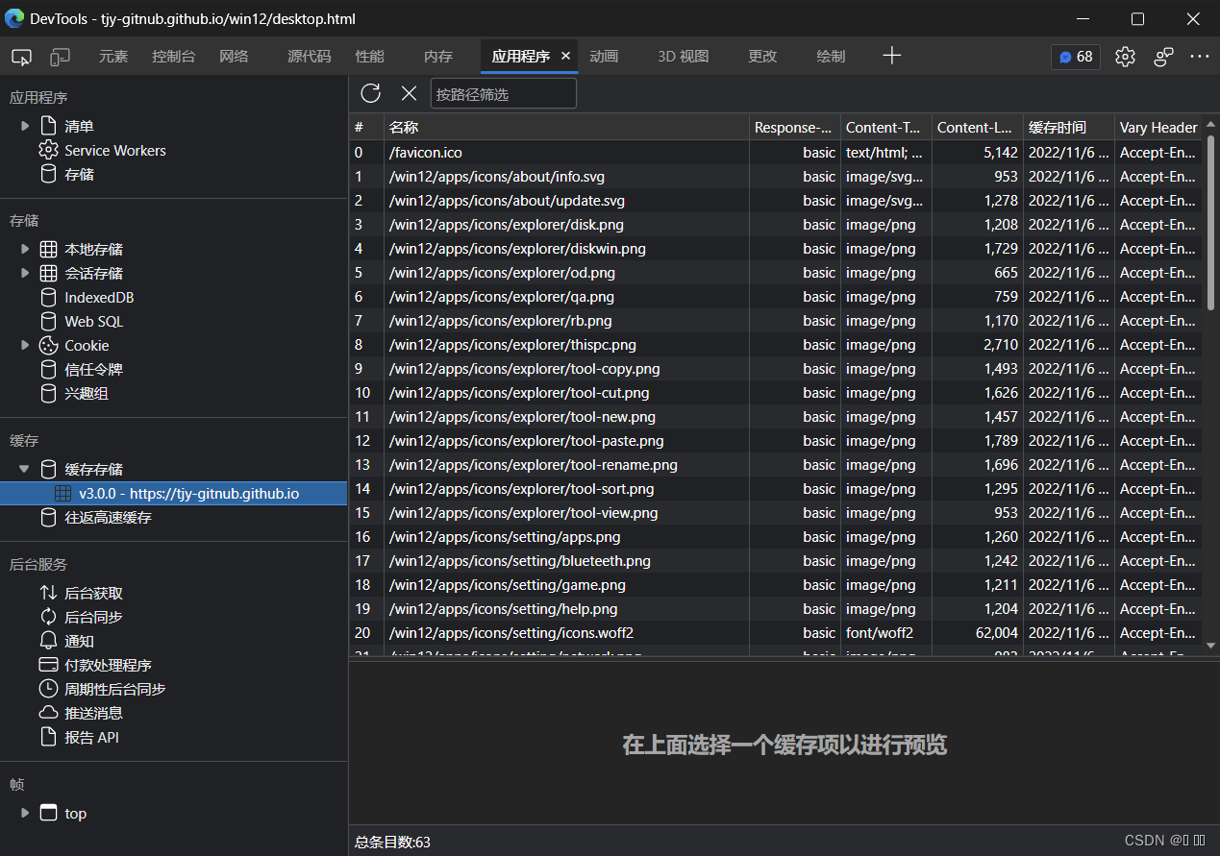Viewport: 1220px width, 856px height.
Task: Open 付款处理程序 card icon item
Action: (x=48, y=665)
